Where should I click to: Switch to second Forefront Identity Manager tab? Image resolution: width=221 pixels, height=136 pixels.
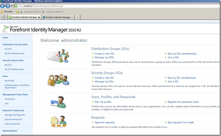point(58,17)
